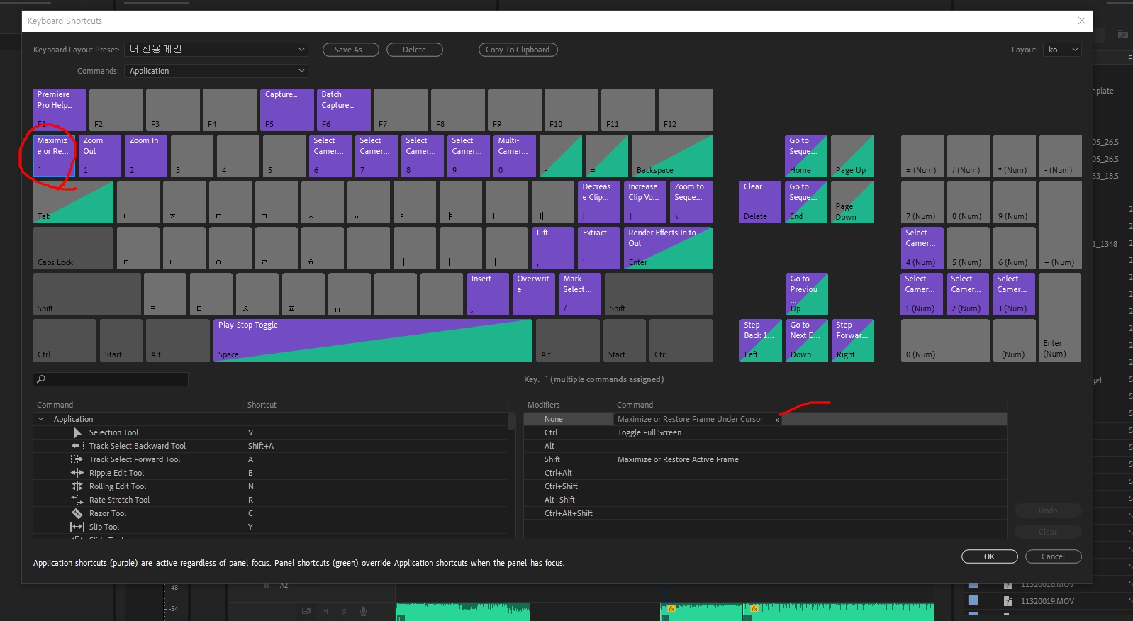The image size is (1133, 621).
Task: Select the Step Forward Right arrow key
Action: click(x=852, y=340)
